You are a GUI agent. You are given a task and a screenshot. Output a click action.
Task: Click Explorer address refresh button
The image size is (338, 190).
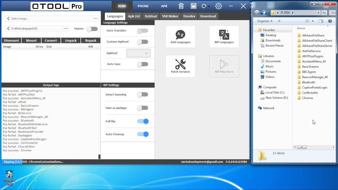point(324,13)
